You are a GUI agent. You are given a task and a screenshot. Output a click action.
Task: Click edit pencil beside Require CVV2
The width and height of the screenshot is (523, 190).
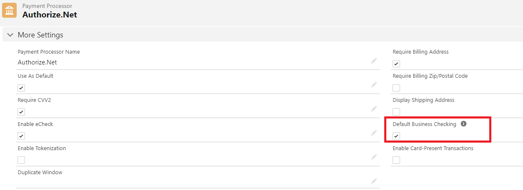(374, 109)
